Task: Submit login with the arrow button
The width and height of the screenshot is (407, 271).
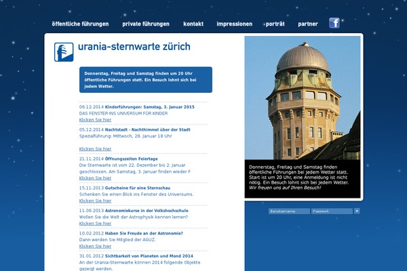Action: pos(357,211)
